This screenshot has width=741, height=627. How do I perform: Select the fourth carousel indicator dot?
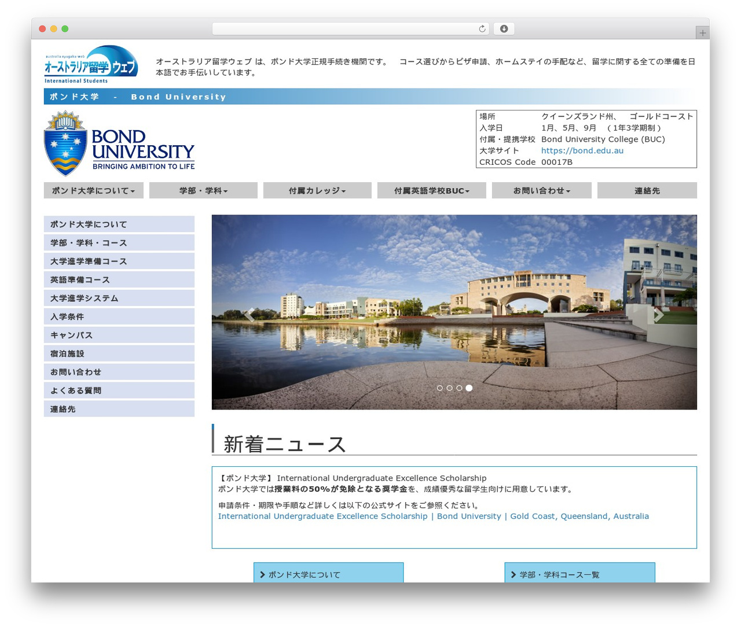(469, 388)
